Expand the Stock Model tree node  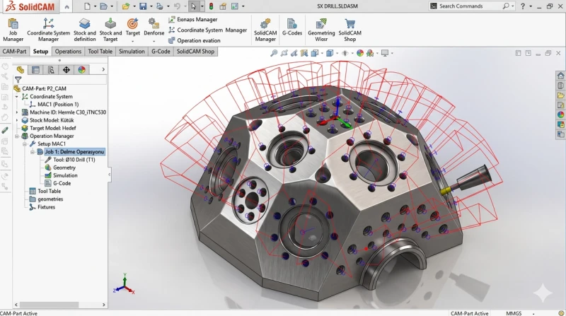[x=16, y=120]
